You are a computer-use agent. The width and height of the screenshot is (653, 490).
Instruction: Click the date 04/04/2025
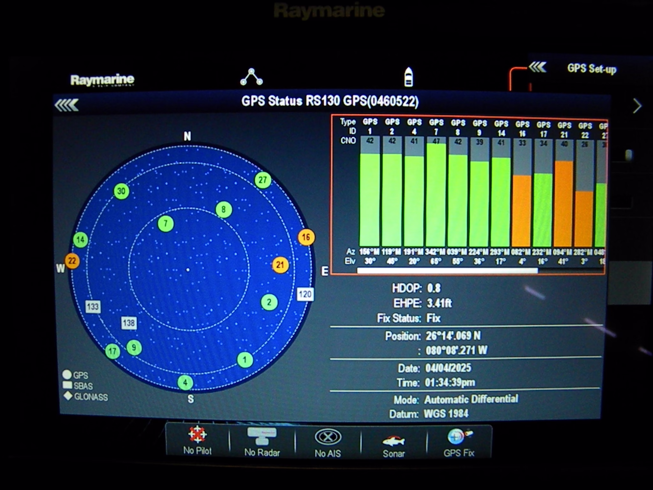(x=448, y=368)
